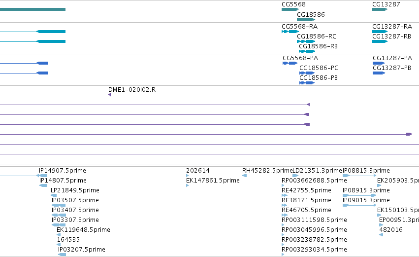This screenshot has width=419, height=257.
Task: Select the IP14907.5prime EST glyph
Action: (x=24, y=176)
